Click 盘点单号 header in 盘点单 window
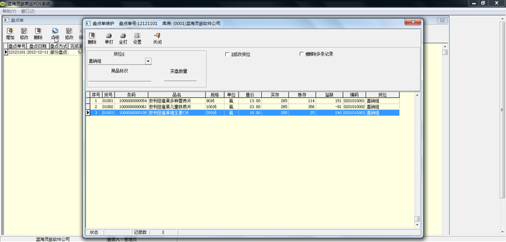The height and width of the screenshot is (242, 506). [17, 46]
